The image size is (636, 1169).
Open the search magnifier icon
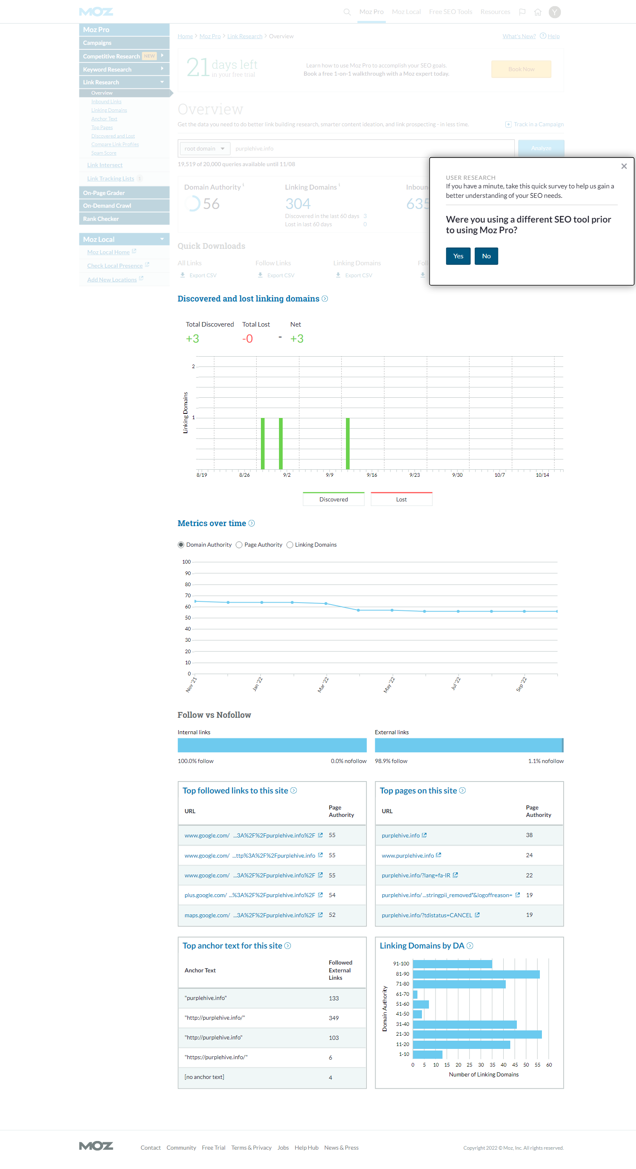pos(347,12)
